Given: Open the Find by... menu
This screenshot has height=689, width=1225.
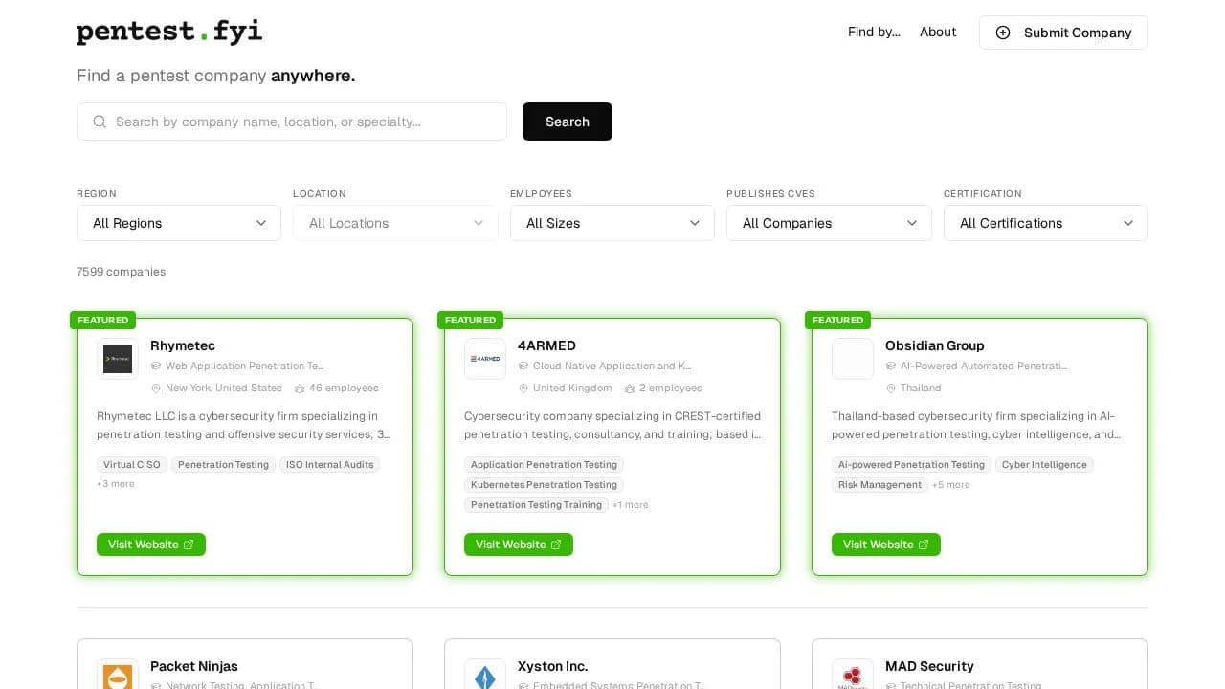Looking at the screenshot, I should coord(873,32).
